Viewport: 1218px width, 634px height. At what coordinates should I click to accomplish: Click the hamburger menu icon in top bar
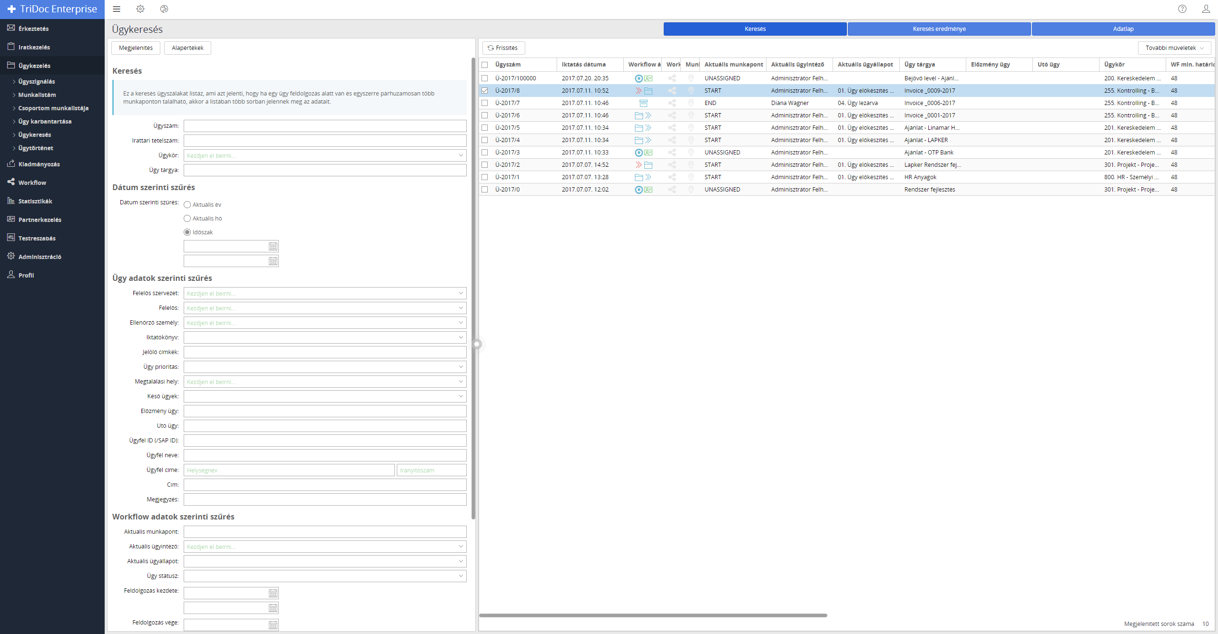point(117,9)
